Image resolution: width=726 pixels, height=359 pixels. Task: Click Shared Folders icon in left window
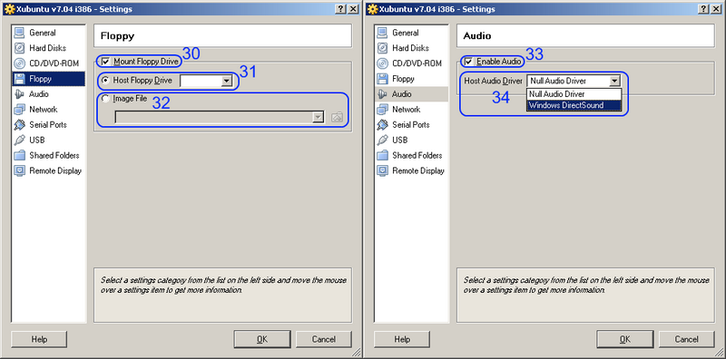tap(19, 155)
